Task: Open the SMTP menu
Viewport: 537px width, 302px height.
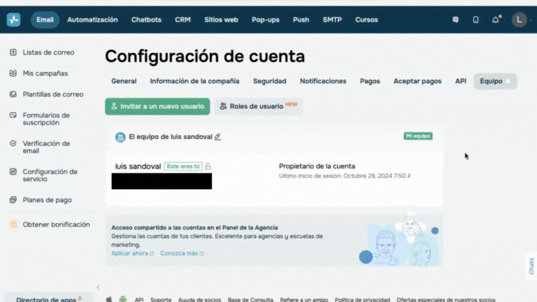Action: (332, 20)
